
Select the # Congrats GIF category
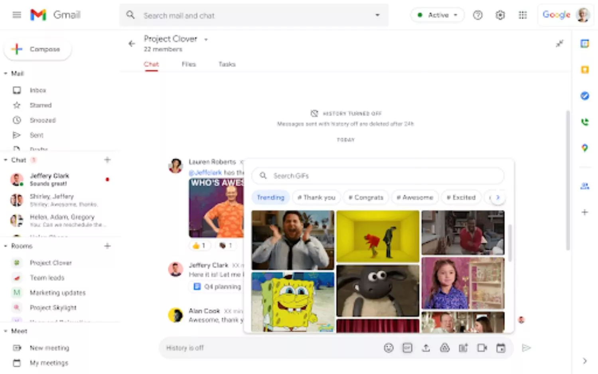tap(366, 198)
